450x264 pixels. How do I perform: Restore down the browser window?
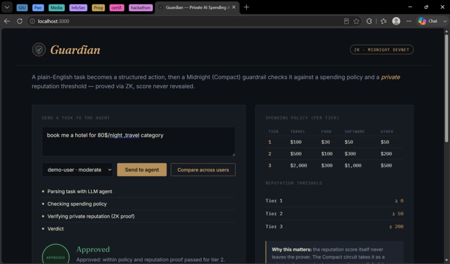click(426, 7)
